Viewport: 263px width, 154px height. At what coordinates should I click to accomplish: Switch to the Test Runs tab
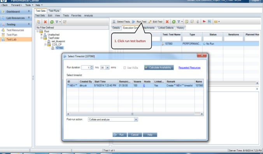click(54, 11)
